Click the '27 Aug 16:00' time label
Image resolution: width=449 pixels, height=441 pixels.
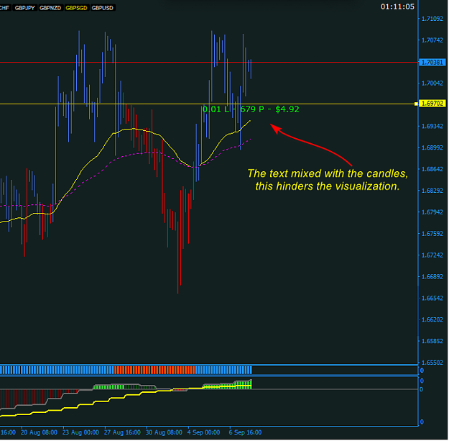click(122, 432)
